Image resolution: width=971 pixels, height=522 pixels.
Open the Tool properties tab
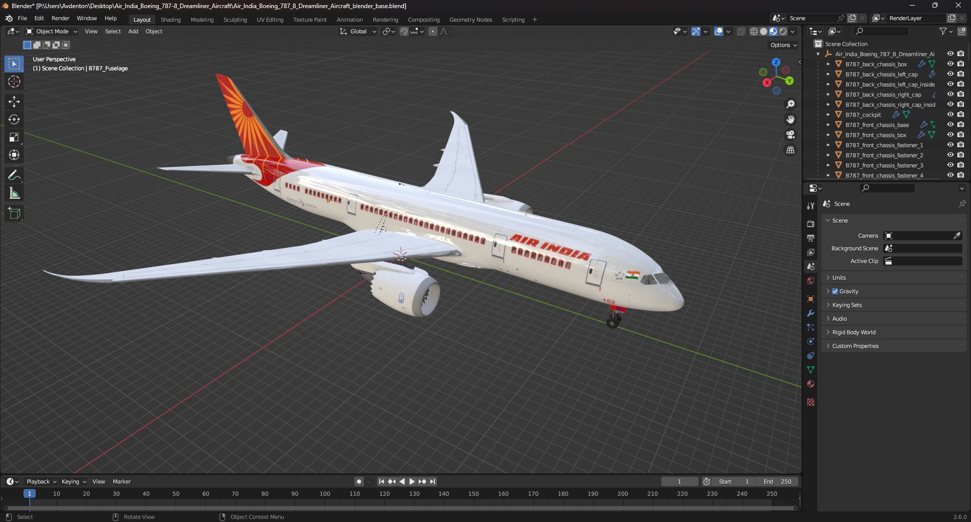[811, 205]
